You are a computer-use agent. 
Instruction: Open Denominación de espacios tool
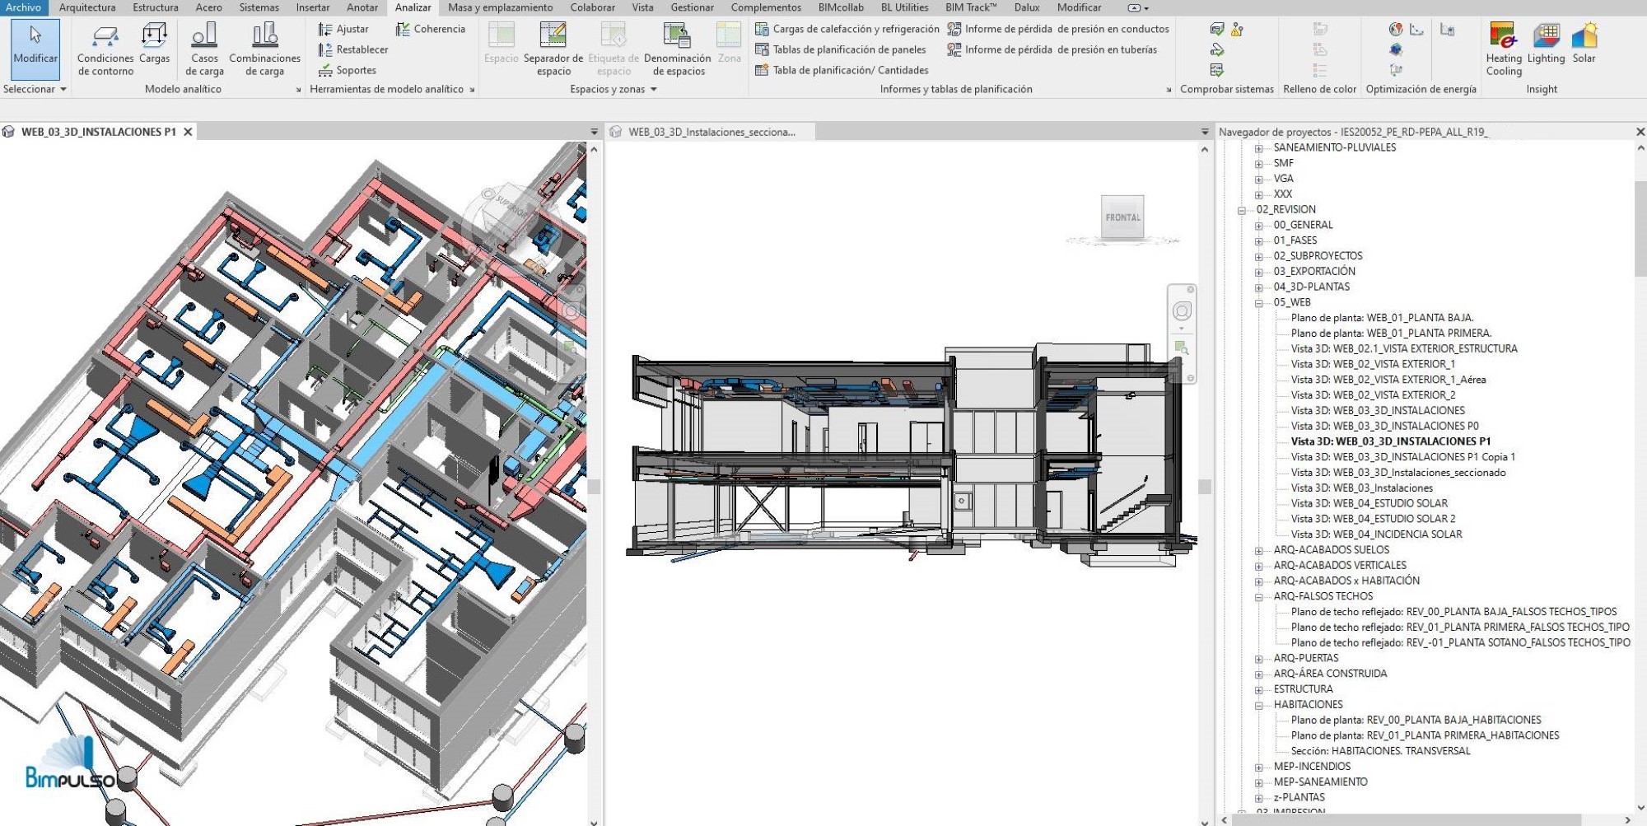click(678, 49)
